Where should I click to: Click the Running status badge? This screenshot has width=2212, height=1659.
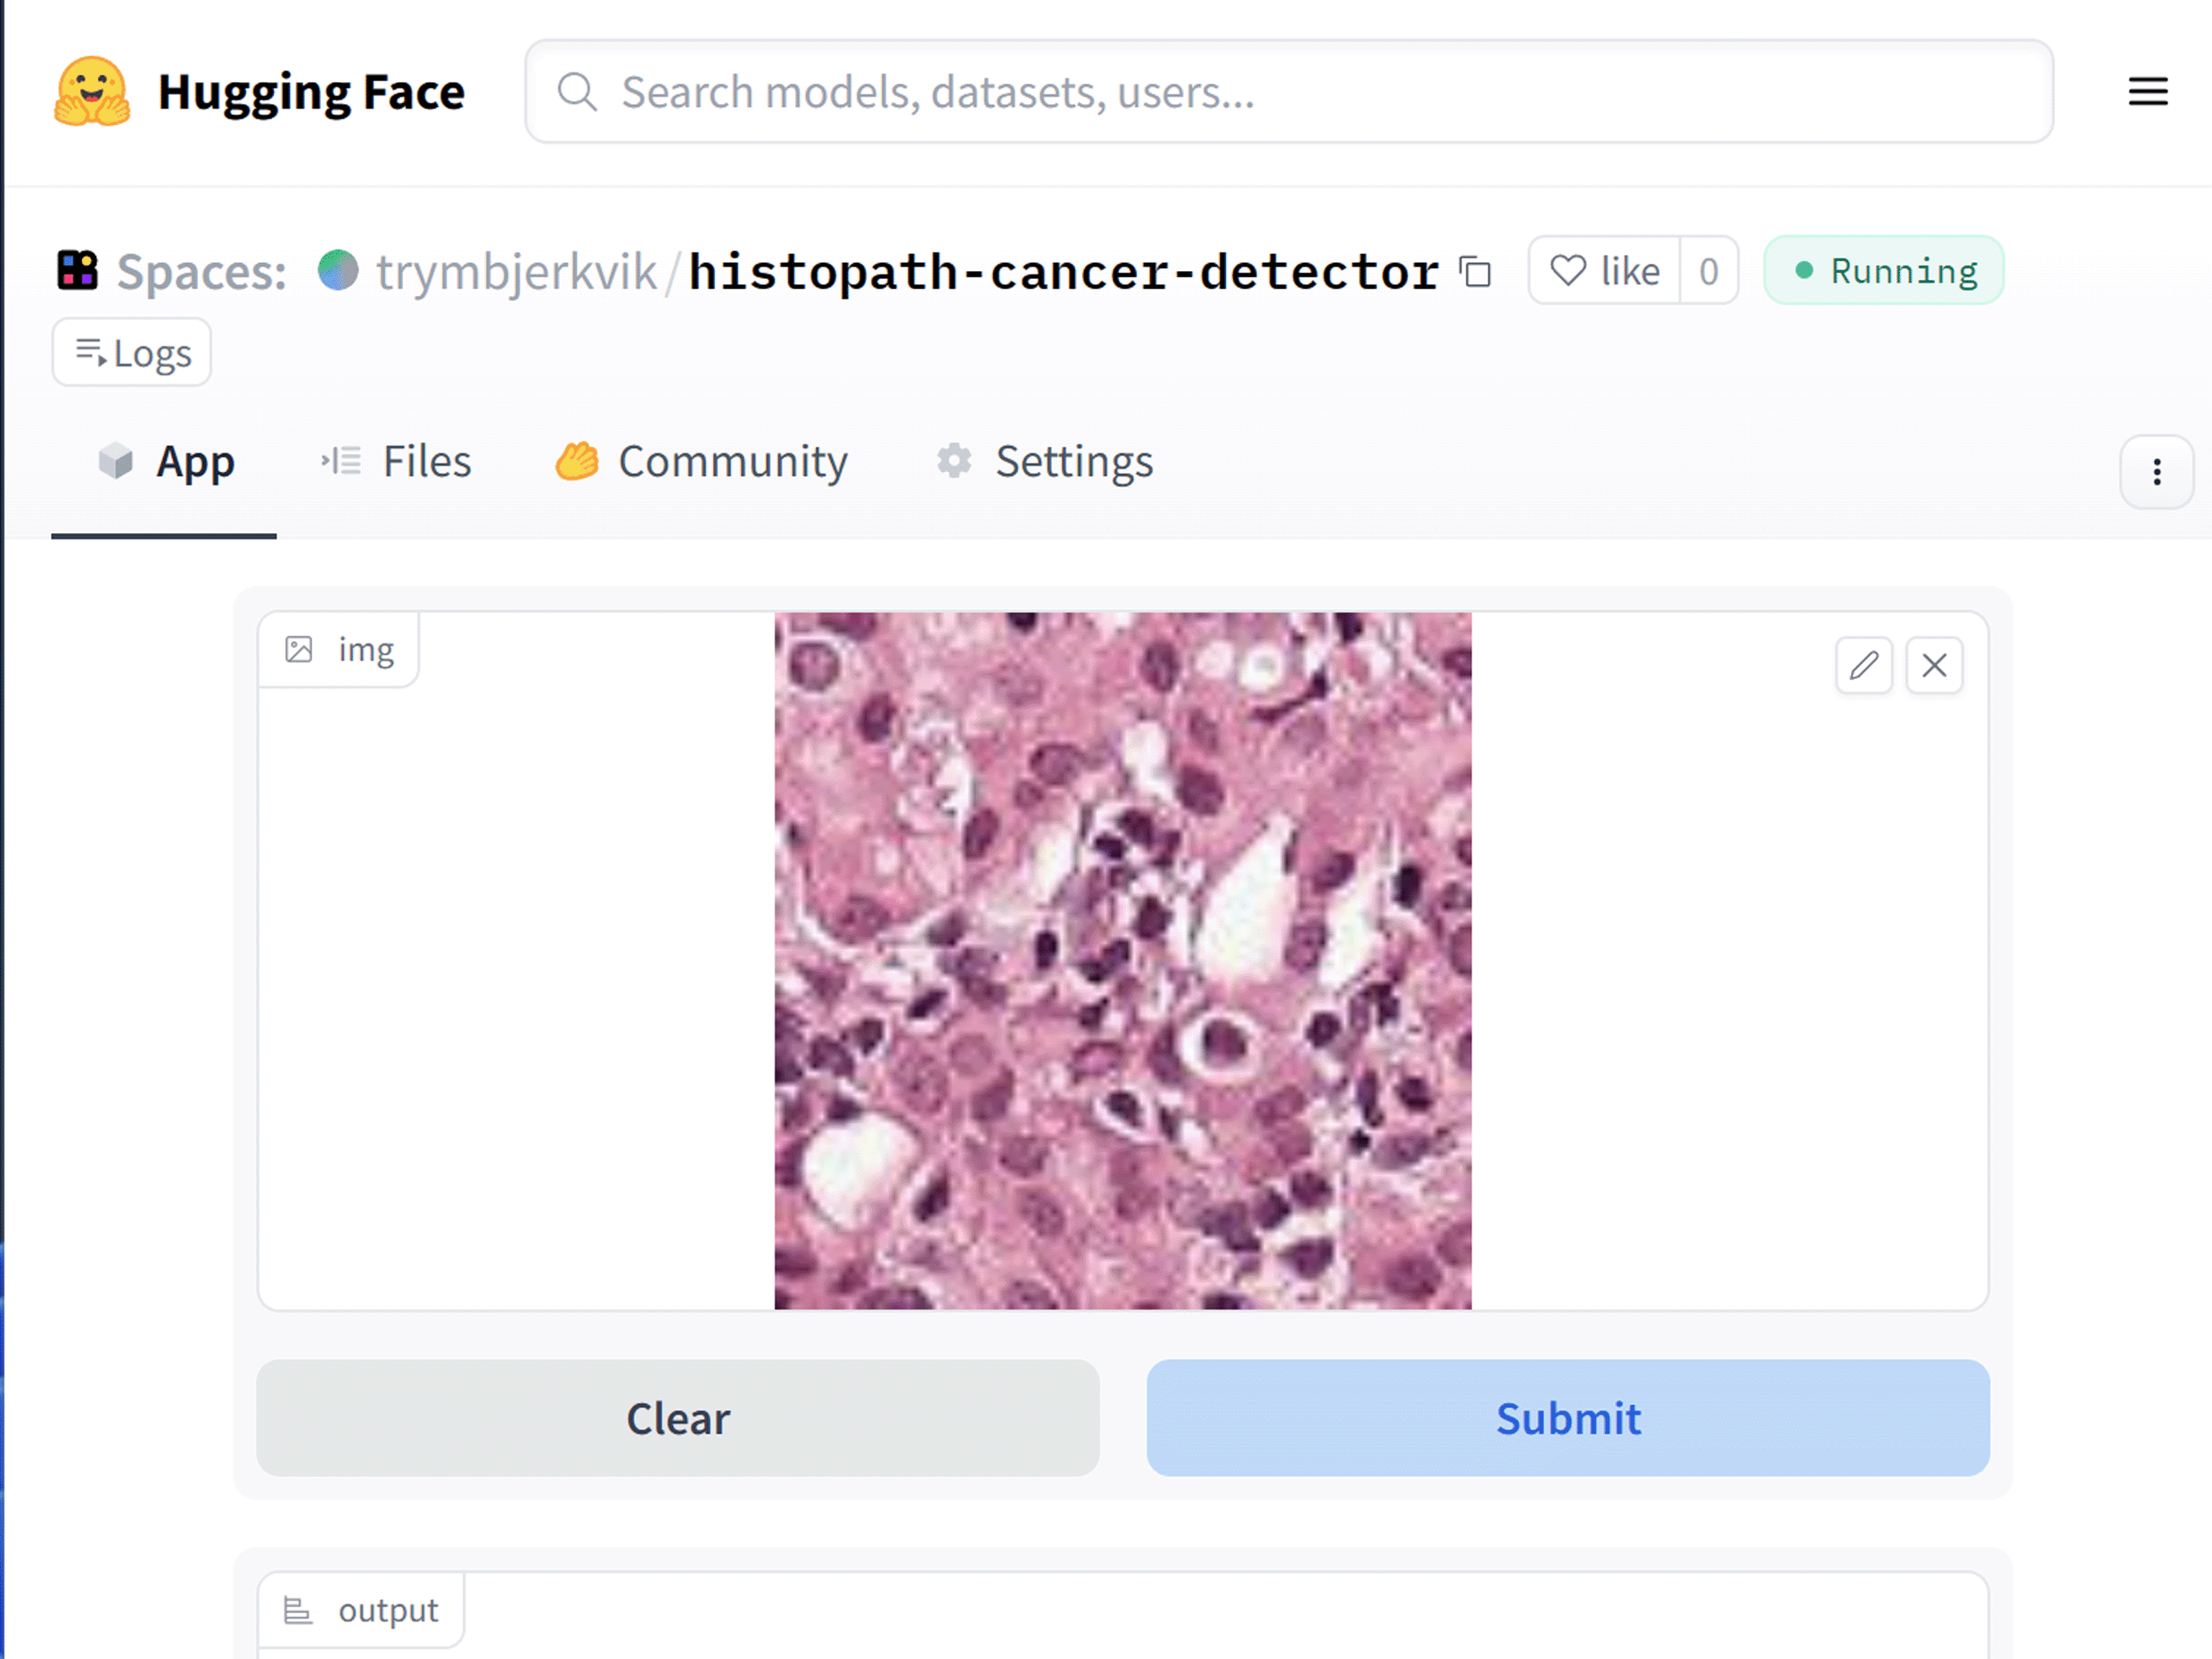(1883, 271)
